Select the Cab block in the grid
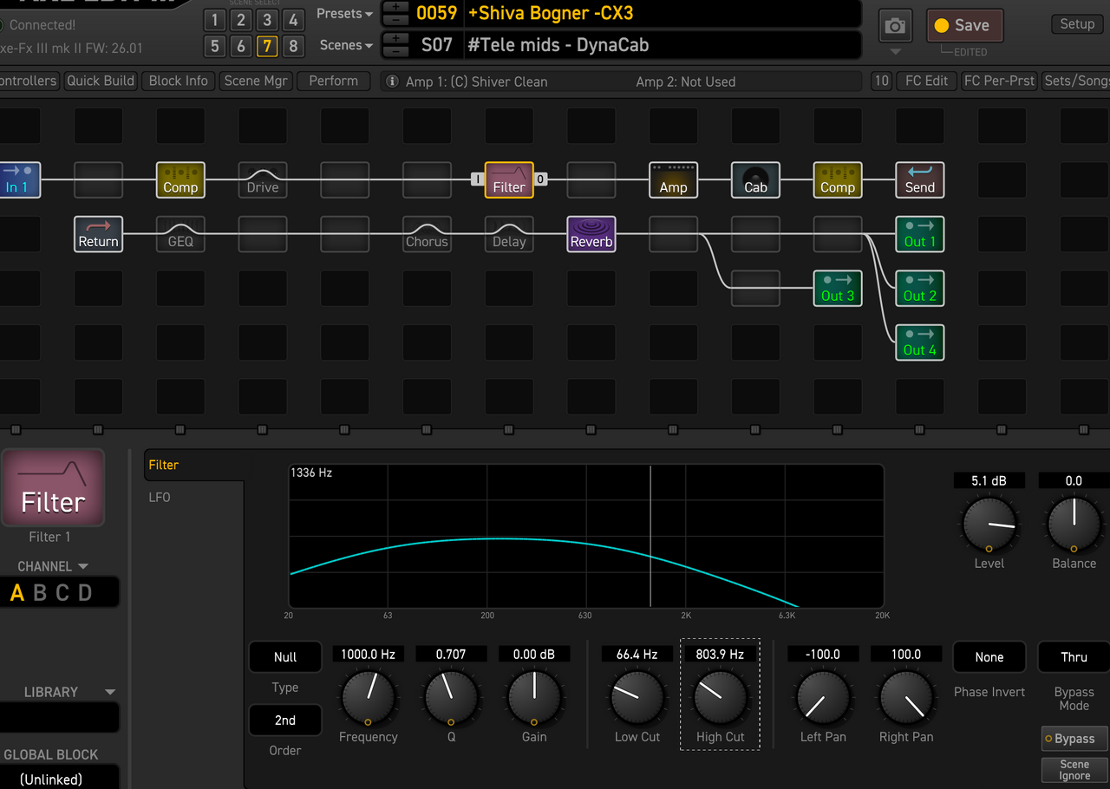This screenshot has width=1110, height=789. pyautogui.click(x=755, y=180)
